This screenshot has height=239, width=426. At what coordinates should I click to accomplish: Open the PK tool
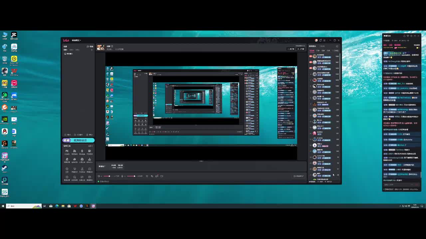(x=67, y=152)
